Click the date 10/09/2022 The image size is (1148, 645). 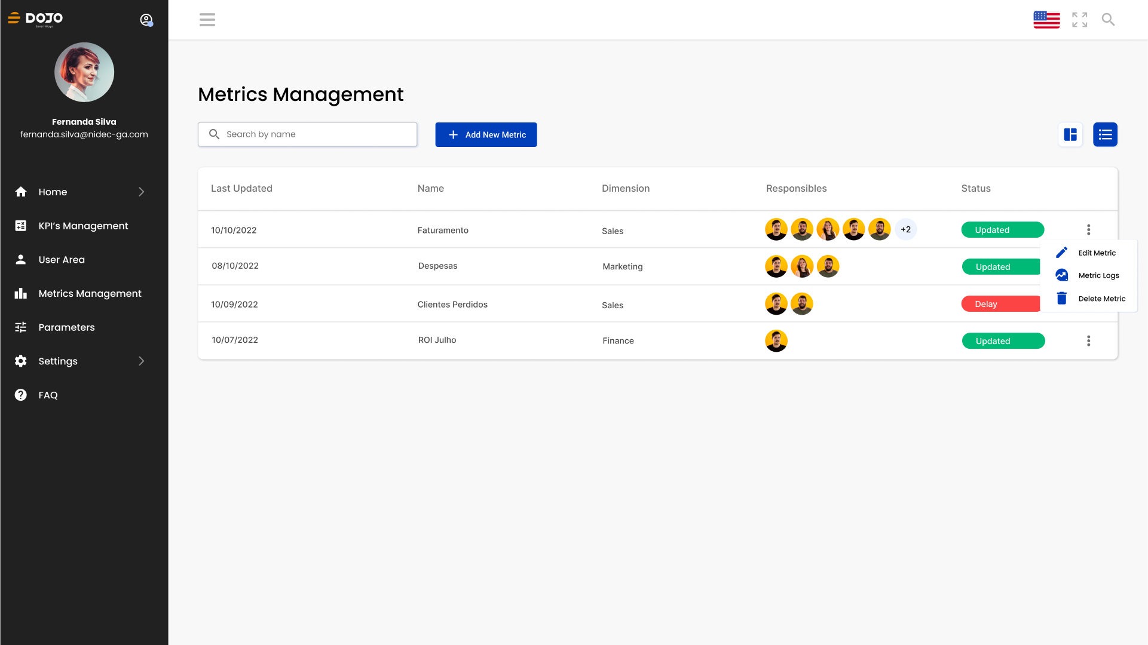234,304
